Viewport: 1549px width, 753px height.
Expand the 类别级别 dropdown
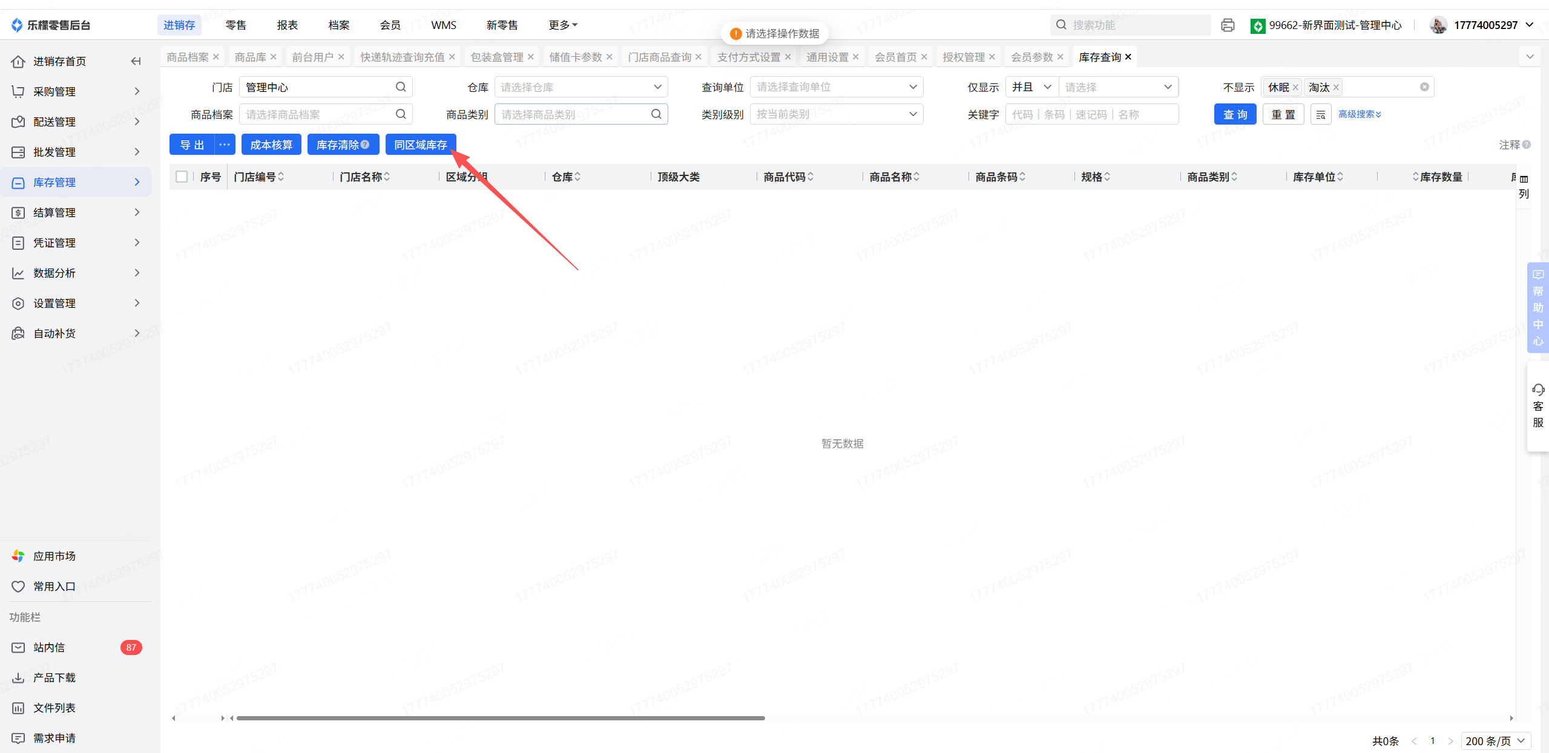(836, 114)
